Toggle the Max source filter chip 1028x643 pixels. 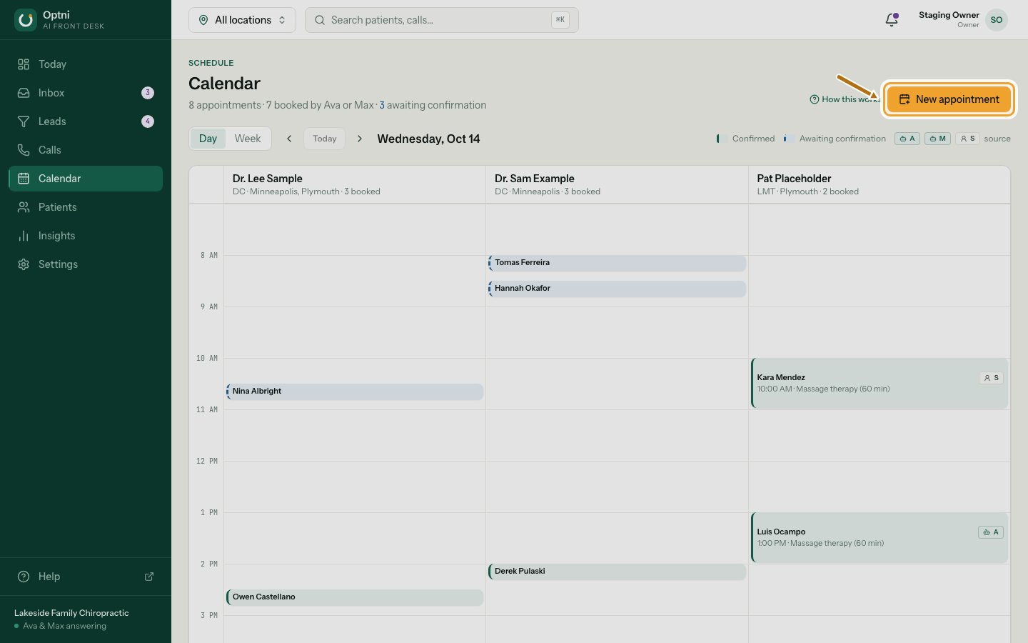(937, 139)
